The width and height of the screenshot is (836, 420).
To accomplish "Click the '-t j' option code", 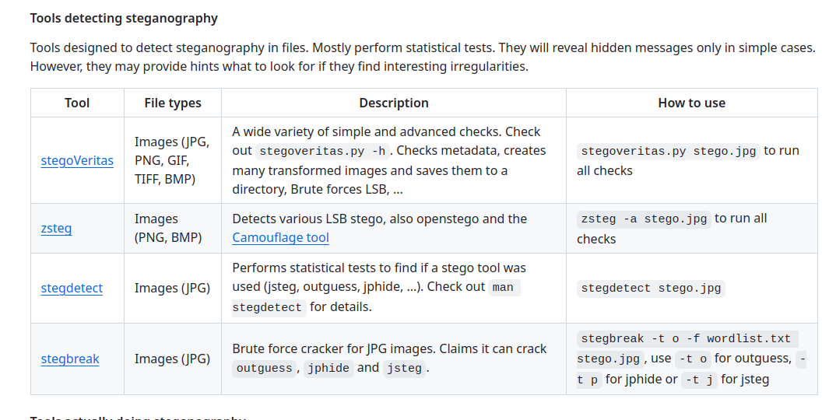I will click(698, 380).
